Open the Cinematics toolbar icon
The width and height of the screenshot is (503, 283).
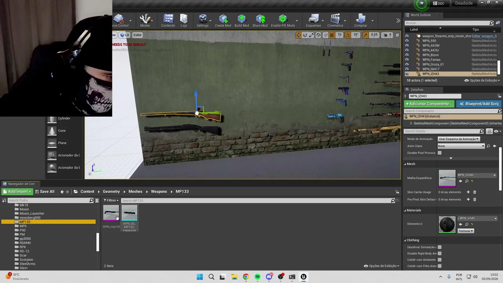click(335, 21)
